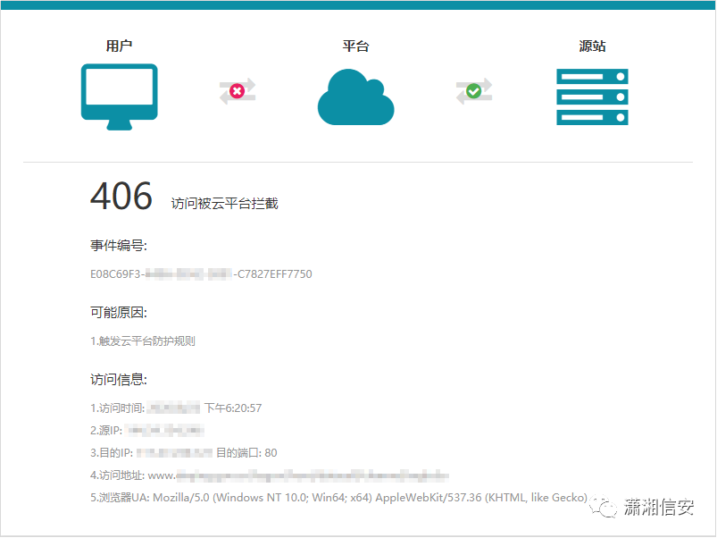
Task: Click the green check connection icon
Action: tap(474, 91)
